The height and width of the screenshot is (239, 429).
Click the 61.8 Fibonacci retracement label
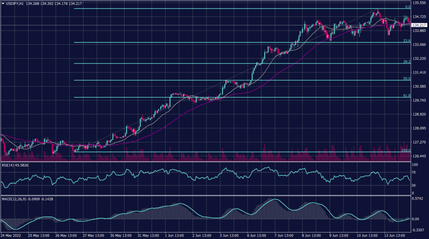[406, 96]
